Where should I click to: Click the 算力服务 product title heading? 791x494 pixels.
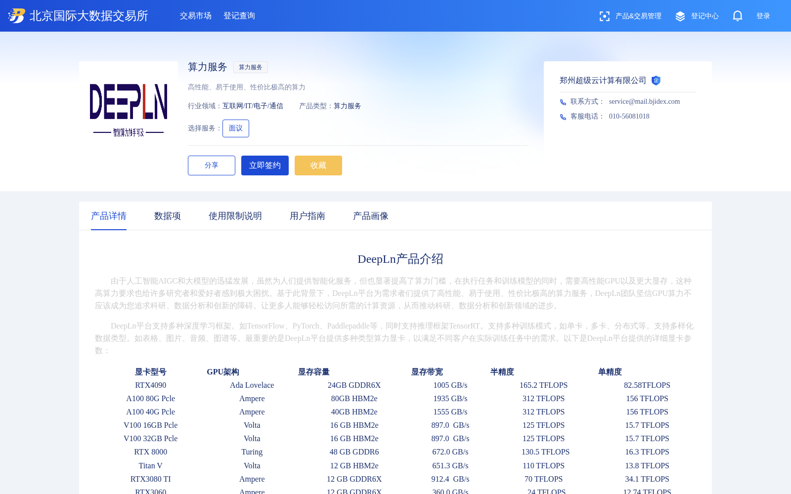tap(208, 67)
